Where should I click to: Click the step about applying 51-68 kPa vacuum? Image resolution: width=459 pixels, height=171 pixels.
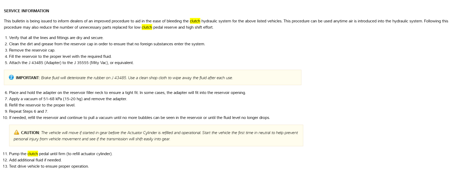click(68, 99)
